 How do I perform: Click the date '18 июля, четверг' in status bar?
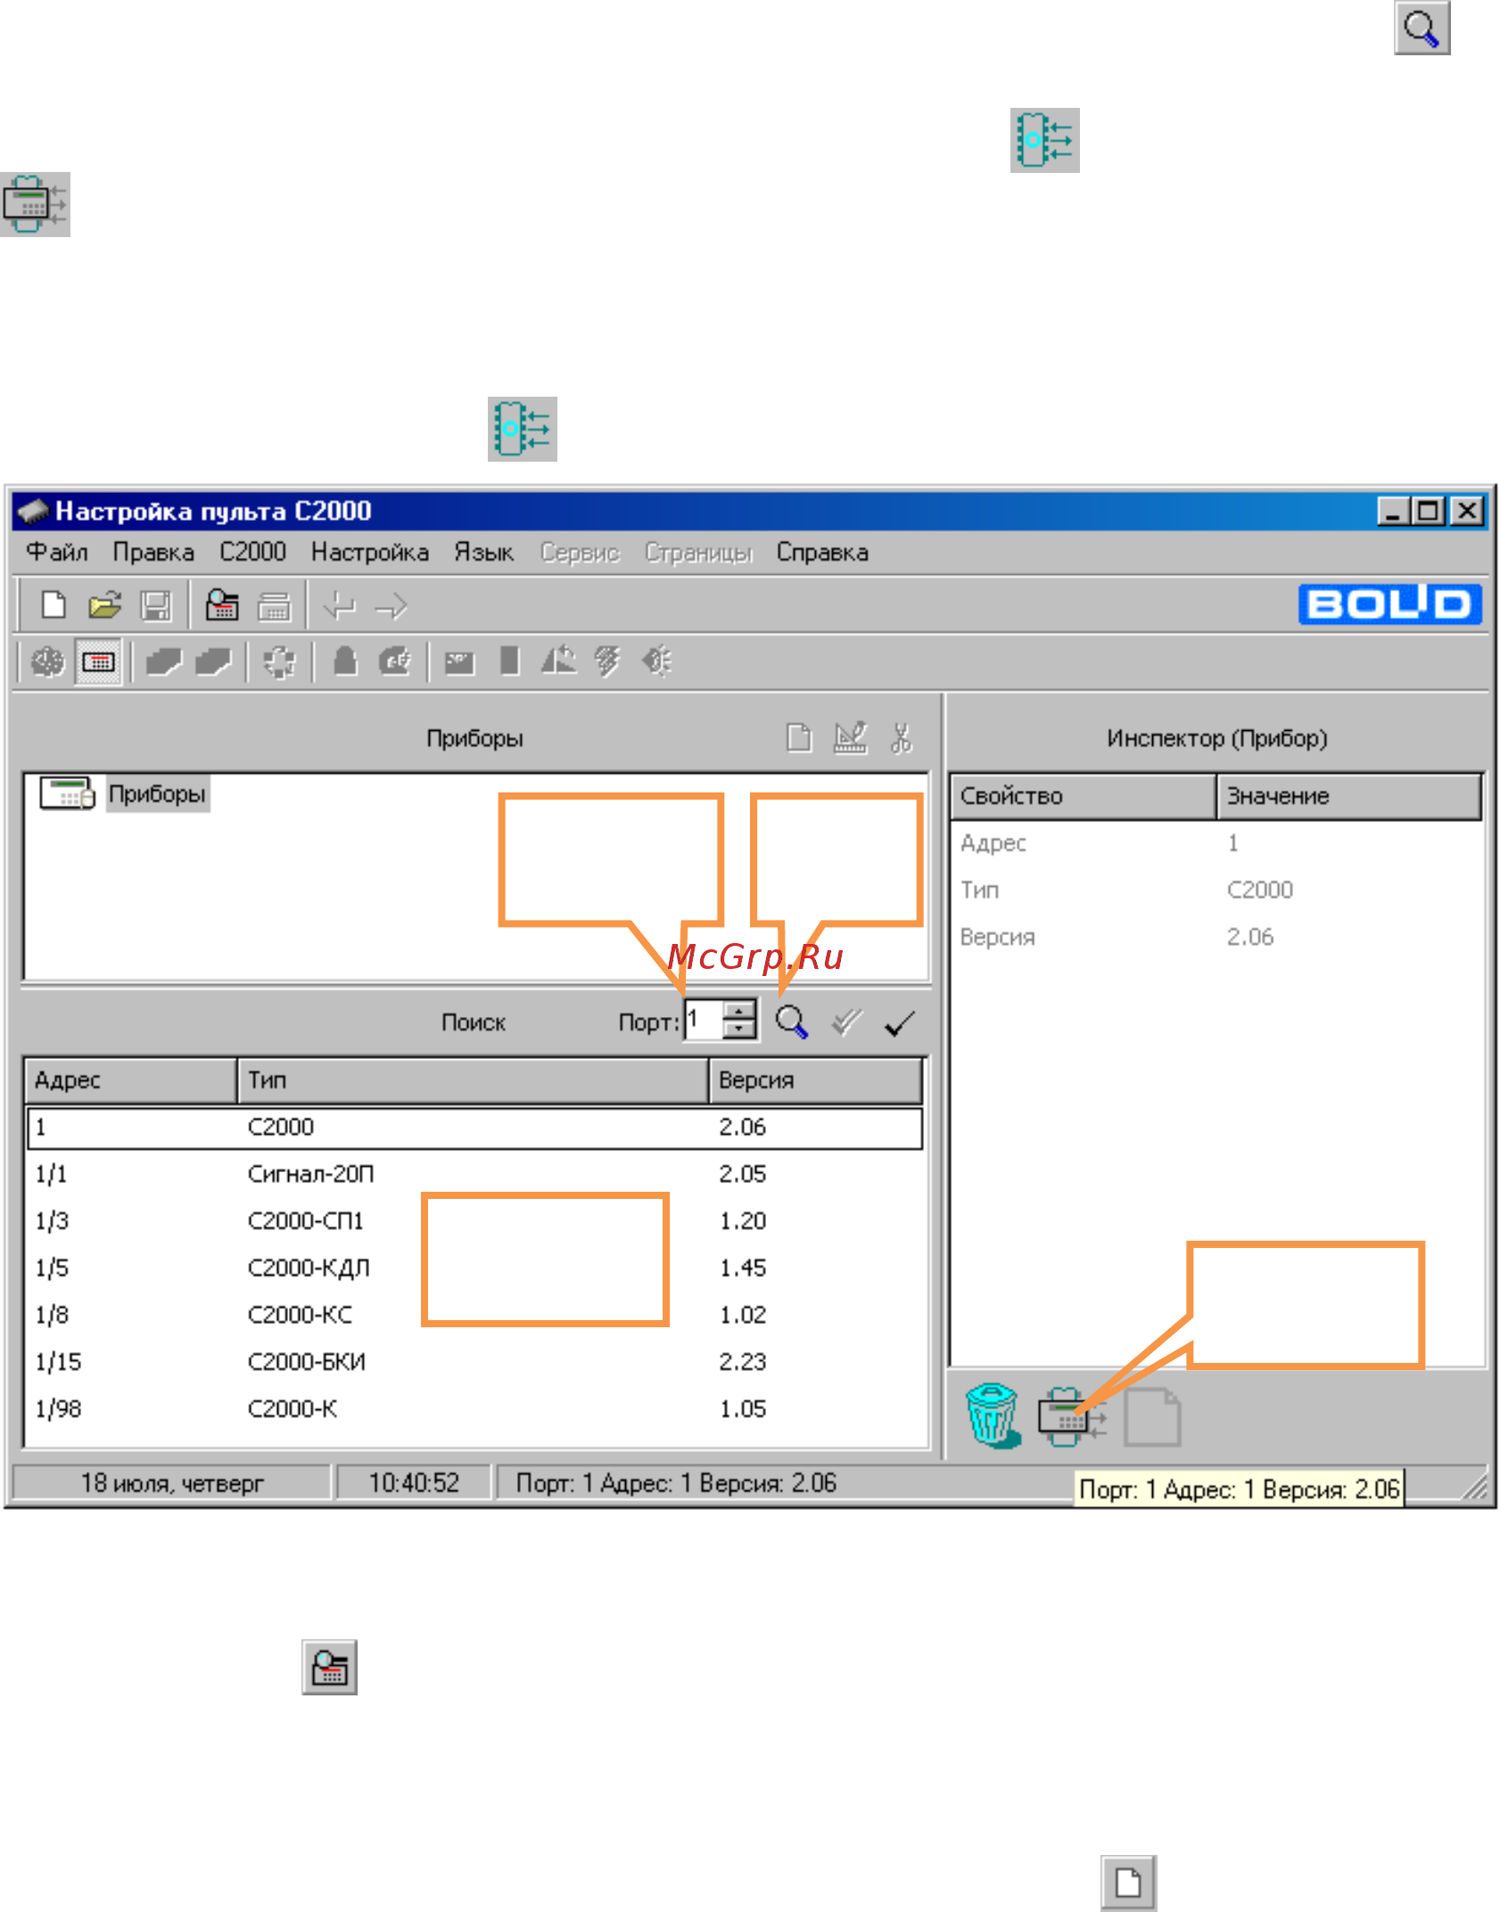coord(172,1482)
